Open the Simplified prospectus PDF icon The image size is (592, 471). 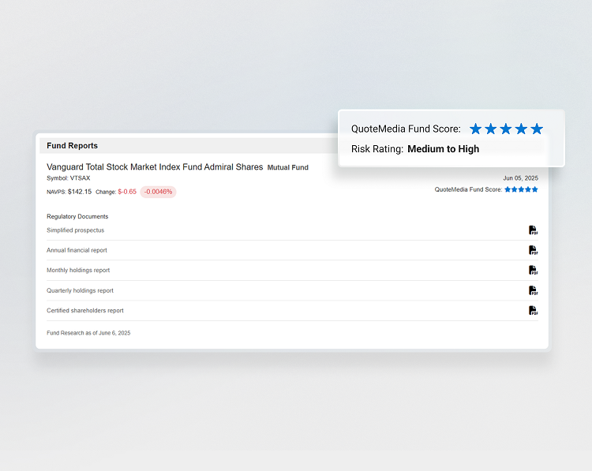pyautogui.click(x=533, y=230)
